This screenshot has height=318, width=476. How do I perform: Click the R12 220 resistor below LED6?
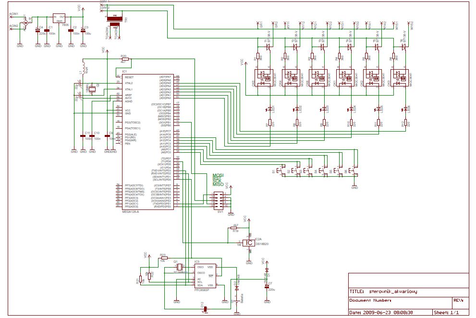coord(405,122)
